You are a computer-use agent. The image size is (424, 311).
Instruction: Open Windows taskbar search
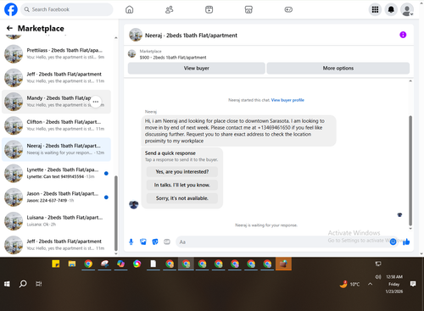point(23,284)
